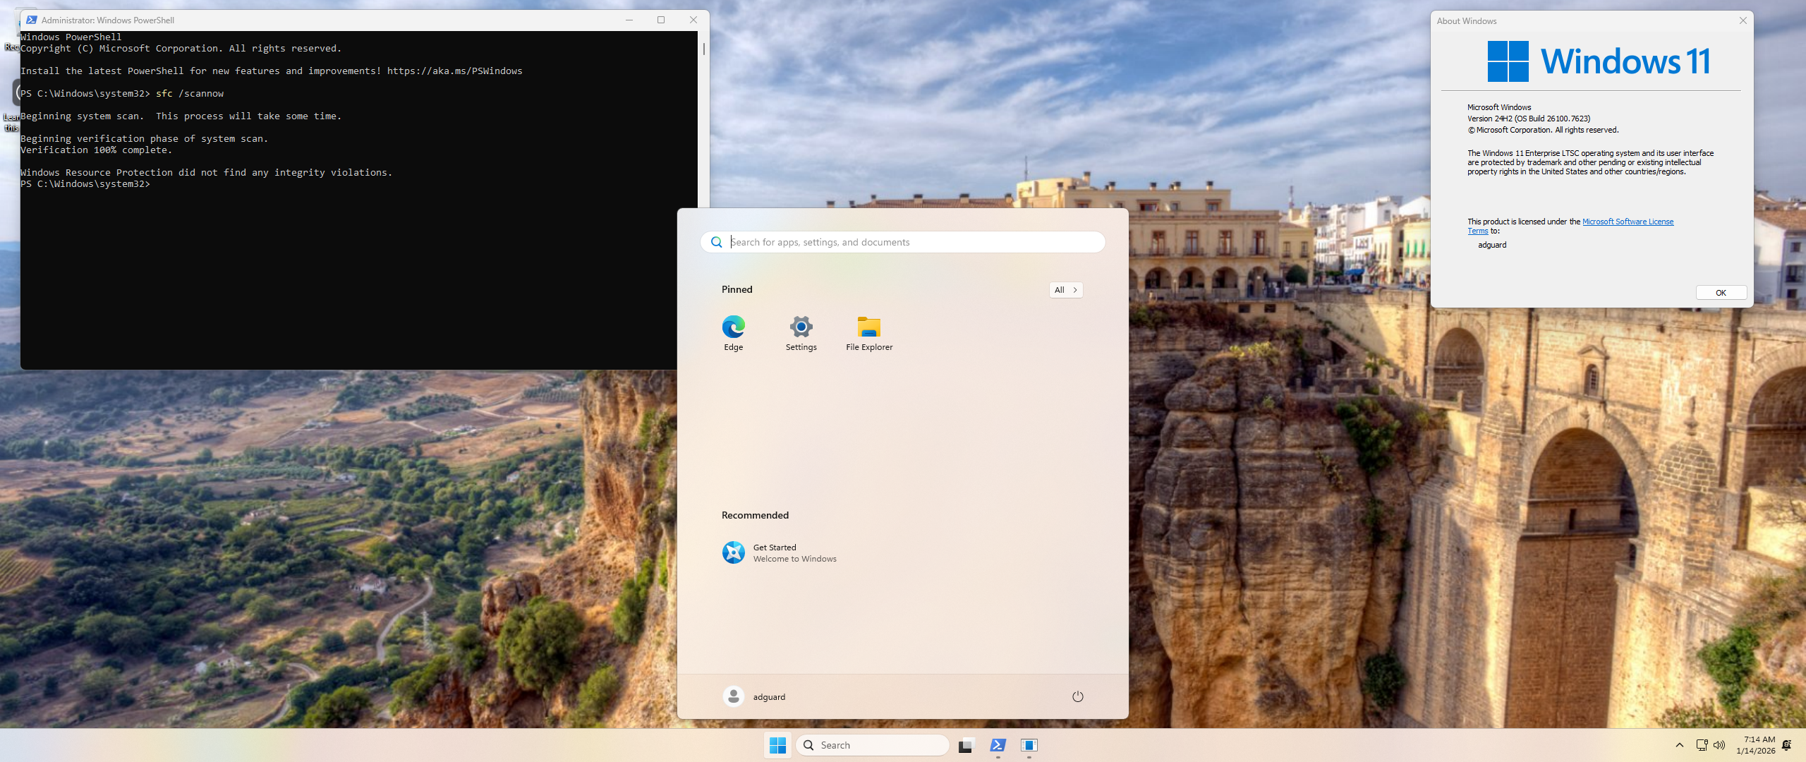
Task: Click the winver app taskbar icon
Action: click(x=1029, y=745)
